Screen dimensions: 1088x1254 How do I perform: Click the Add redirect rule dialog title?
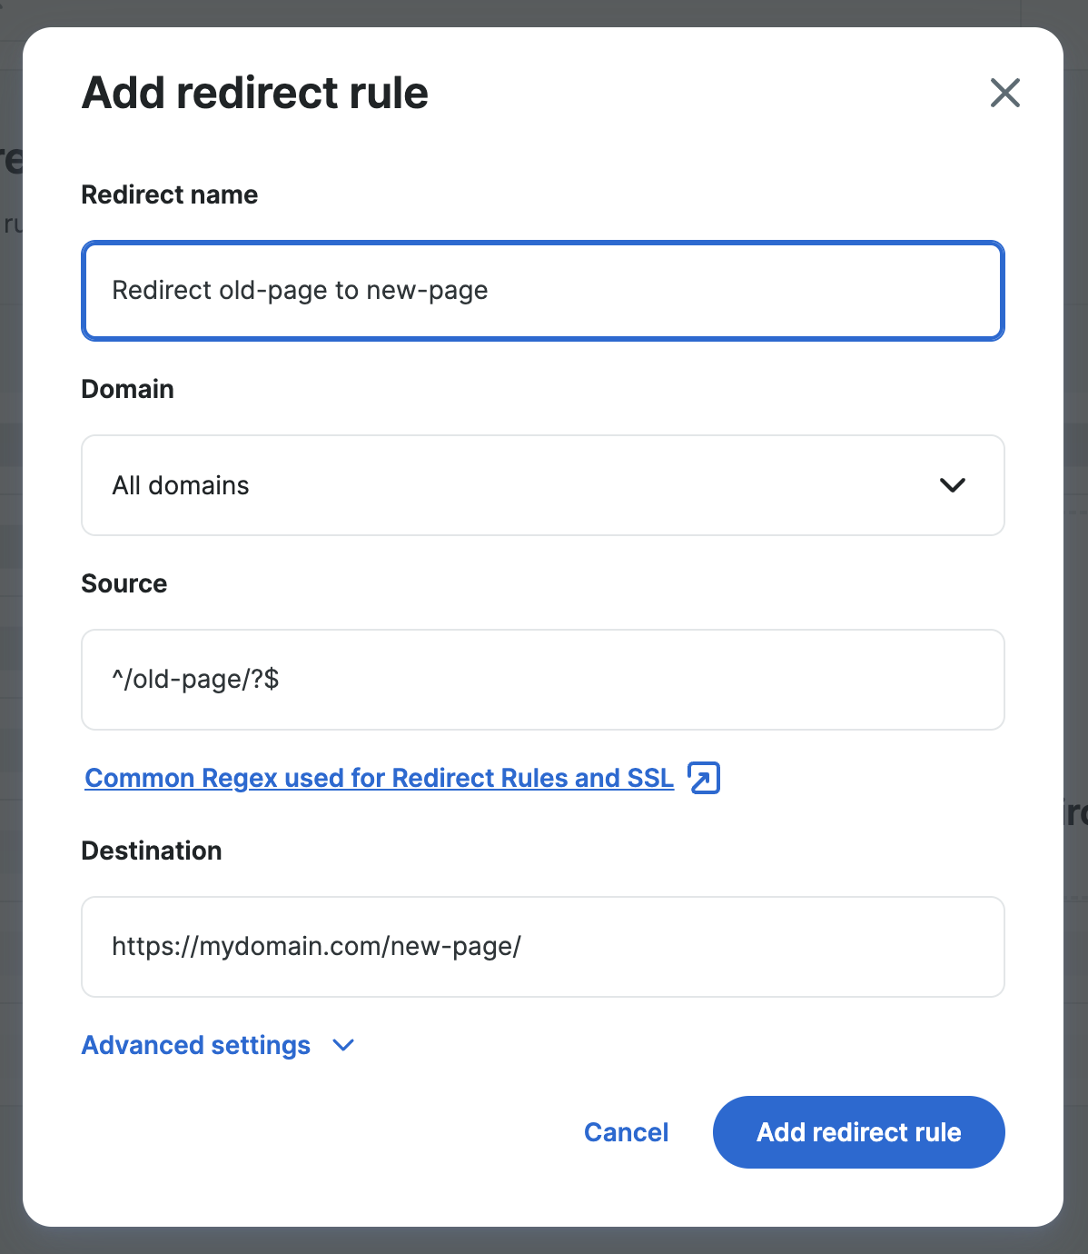click(255, 92)
